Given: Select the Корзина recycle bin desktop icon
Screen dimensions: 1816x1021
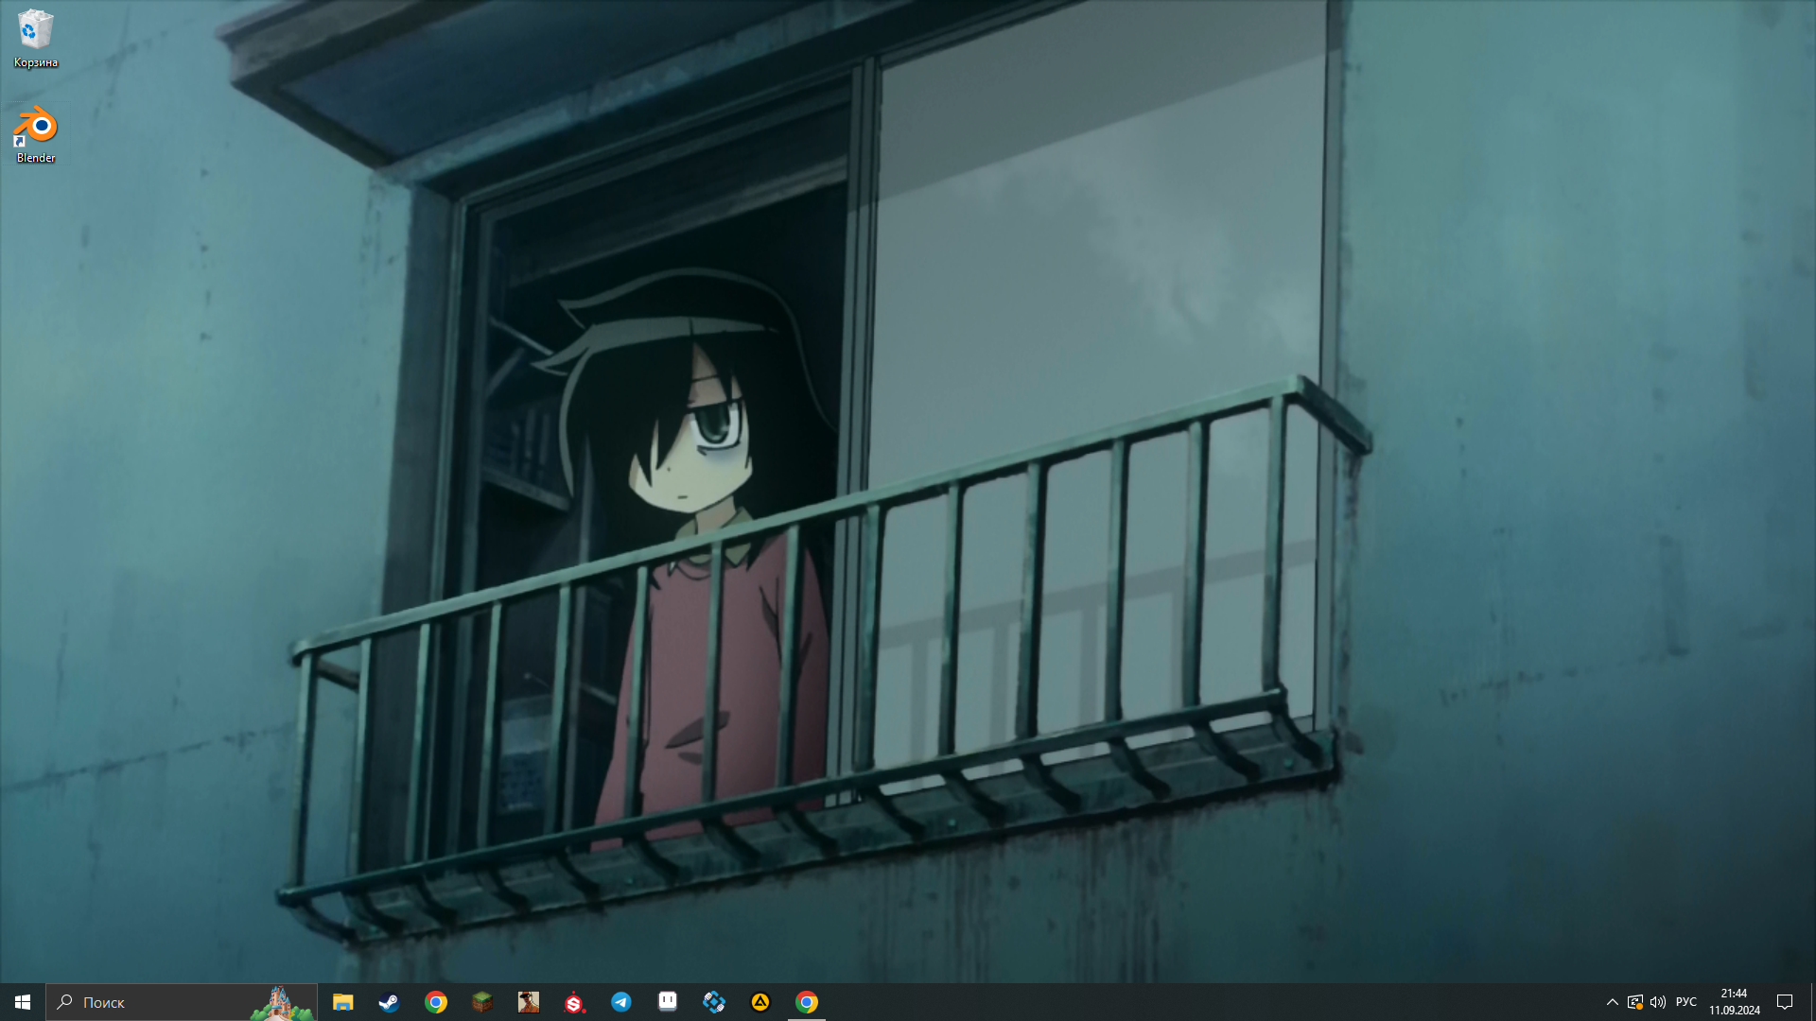Looking at the screenshot, I should coord(35,39).
